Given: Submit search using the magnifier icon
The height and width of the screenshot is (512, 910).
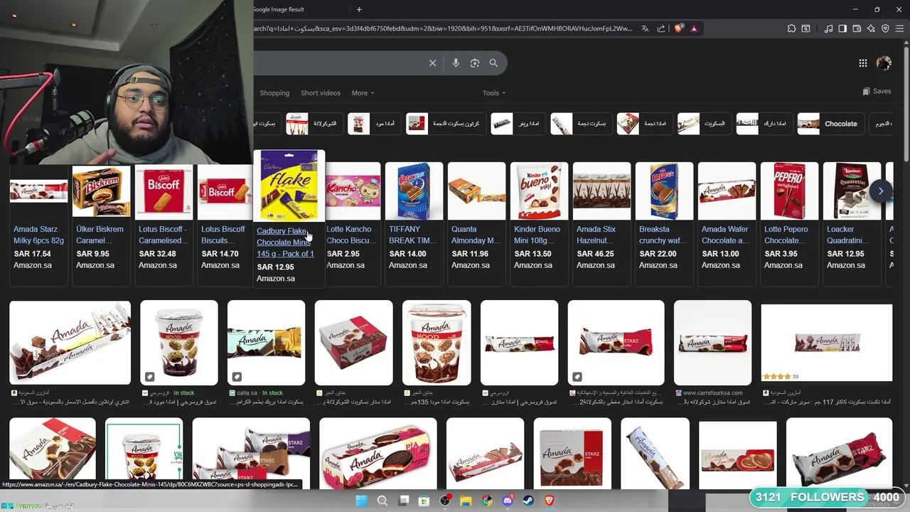Looking at the screenshot, I should click(x=493, y=63).
